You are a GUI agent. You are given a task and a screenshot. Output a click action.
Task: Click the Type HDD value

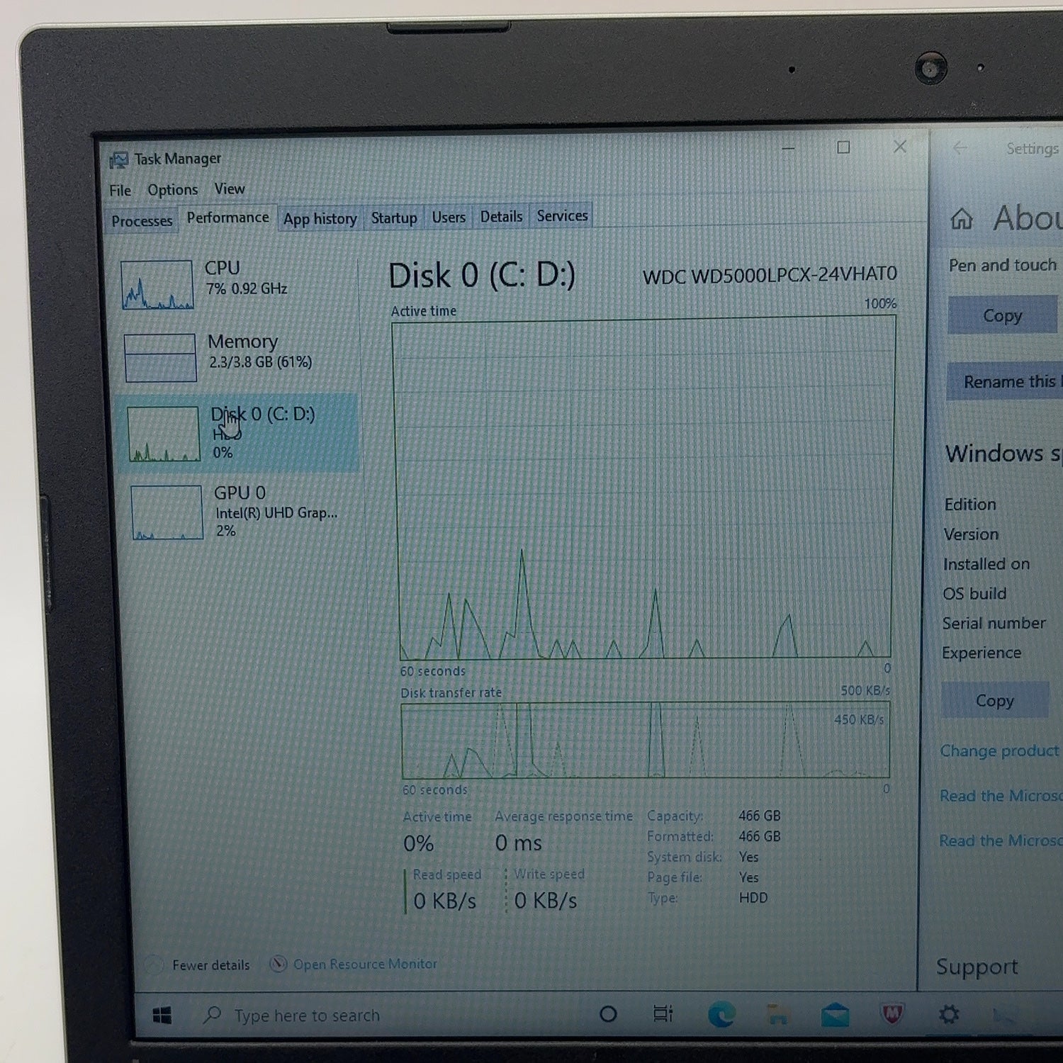coord(753,898)
